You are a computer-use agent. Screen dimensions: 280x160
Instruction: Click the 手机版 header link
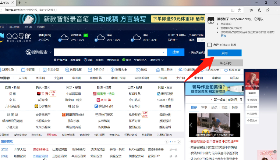[x=28, y=27]
